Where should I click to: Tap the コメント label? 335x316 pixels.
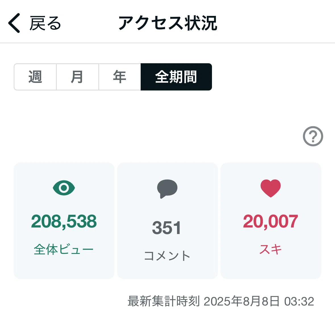(x=167, y=256)
